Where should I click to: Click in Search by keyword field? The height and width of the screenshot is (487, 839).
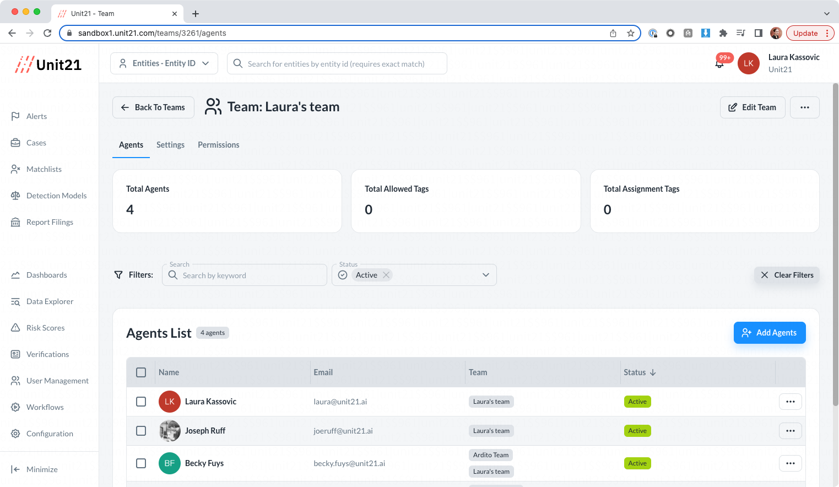tap(245, 275)
